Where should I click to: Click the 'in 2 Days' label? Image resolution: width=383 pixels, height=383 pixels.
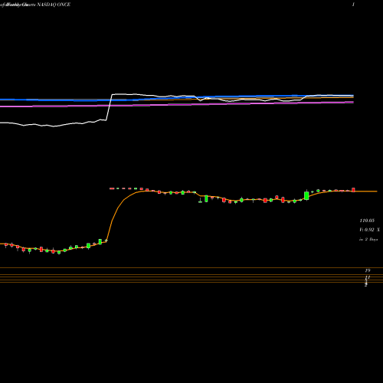tap(368, 239)
